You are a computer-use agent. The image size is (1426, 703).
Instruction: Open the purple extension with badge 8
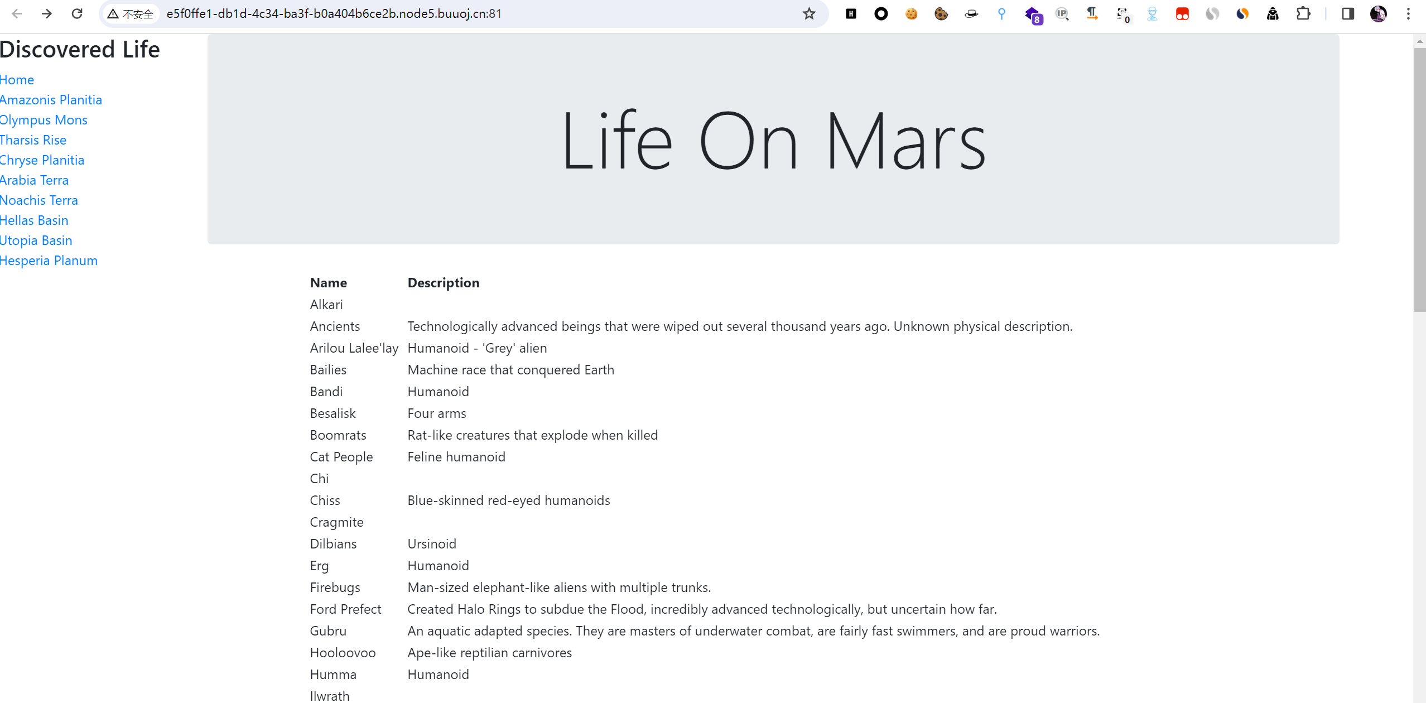point(1032,15)
